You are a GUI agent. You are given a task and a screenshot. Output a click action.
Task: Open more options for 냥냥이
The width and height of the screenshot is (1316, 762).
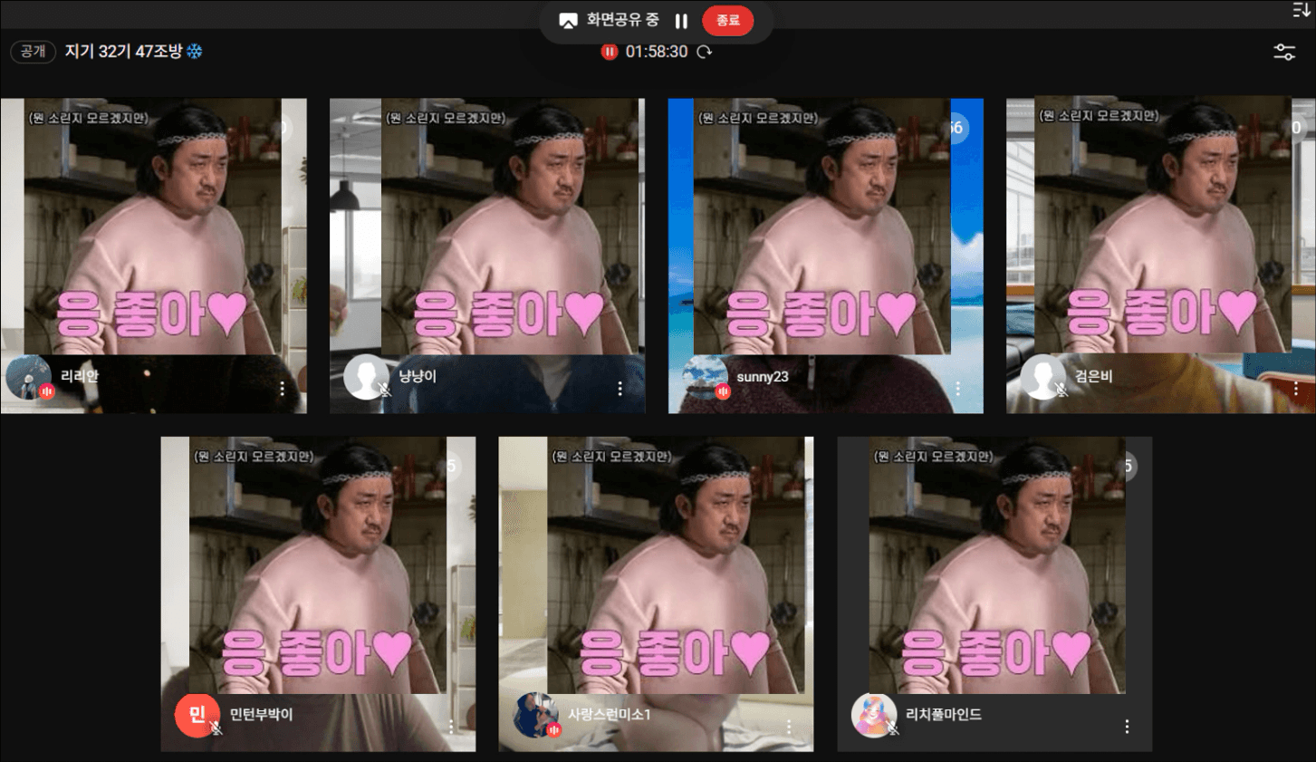point(620,389)
